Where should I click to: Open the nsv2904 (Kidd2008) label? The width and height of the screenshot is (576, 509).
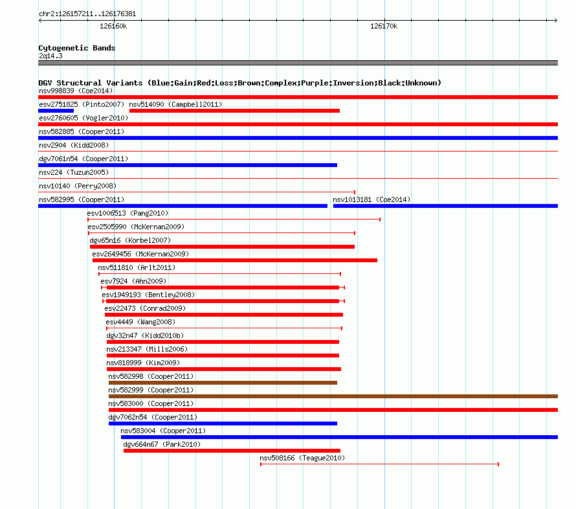click(x=74, y=145)
